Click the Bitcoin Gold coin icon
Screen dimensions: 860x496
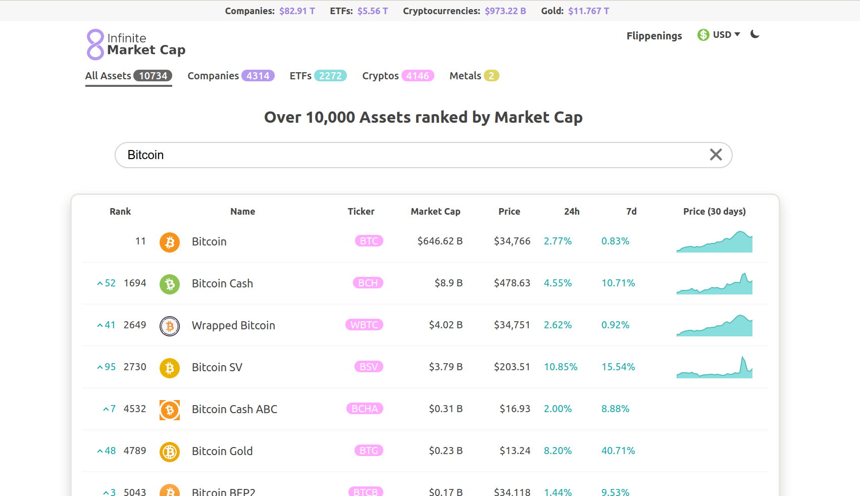tap(169, 452)
